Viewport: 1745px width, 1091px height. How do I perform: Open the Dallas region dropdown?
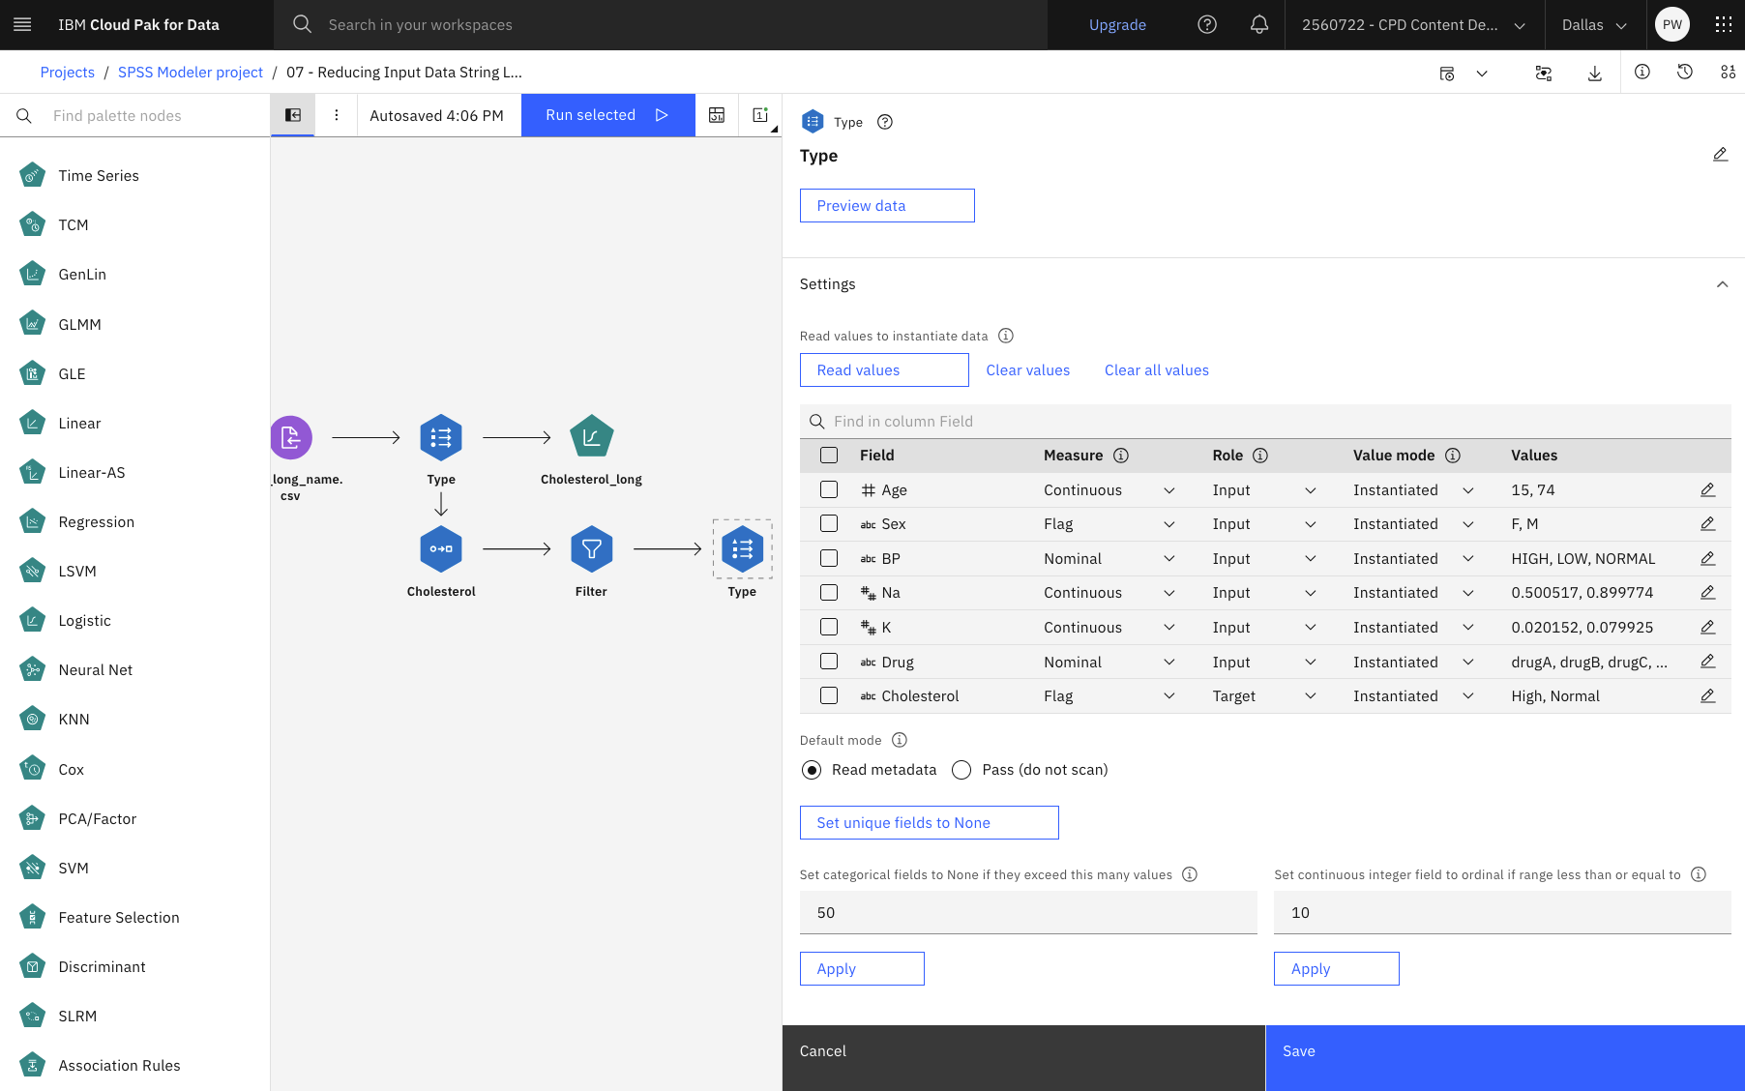[1594, 25]
